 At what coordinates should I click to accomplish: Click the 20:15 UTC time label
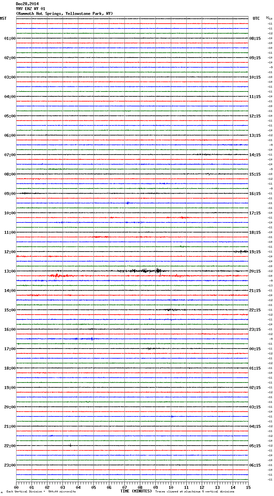[255, 271]
